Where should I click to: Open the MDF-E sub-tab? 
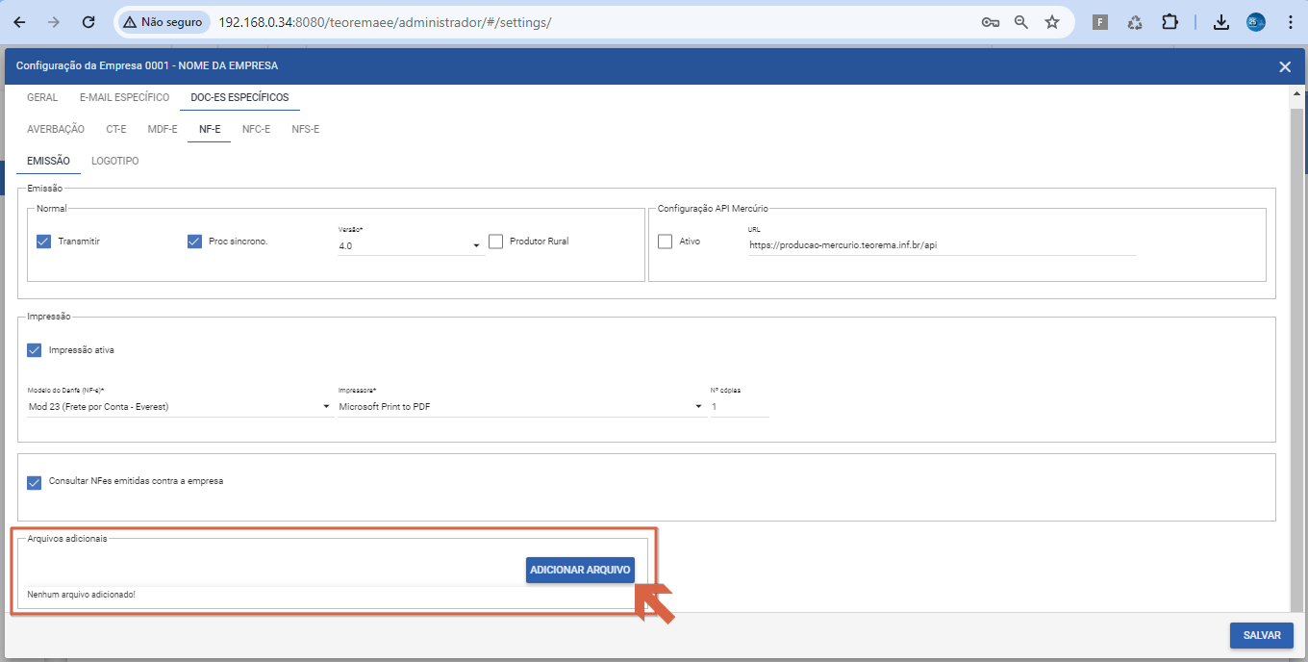tap(163, 129)
